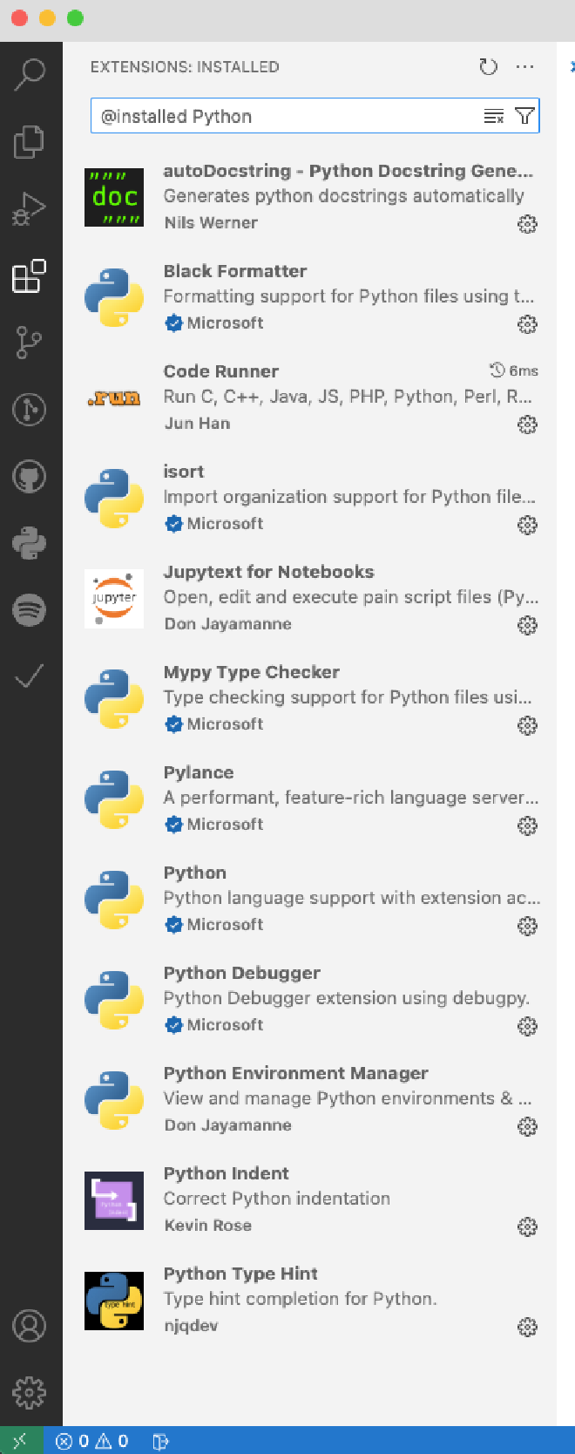Open the remote window indicator in the status bar
The width and height of the screenshot is (575, 1454).
click(17, 1441)
